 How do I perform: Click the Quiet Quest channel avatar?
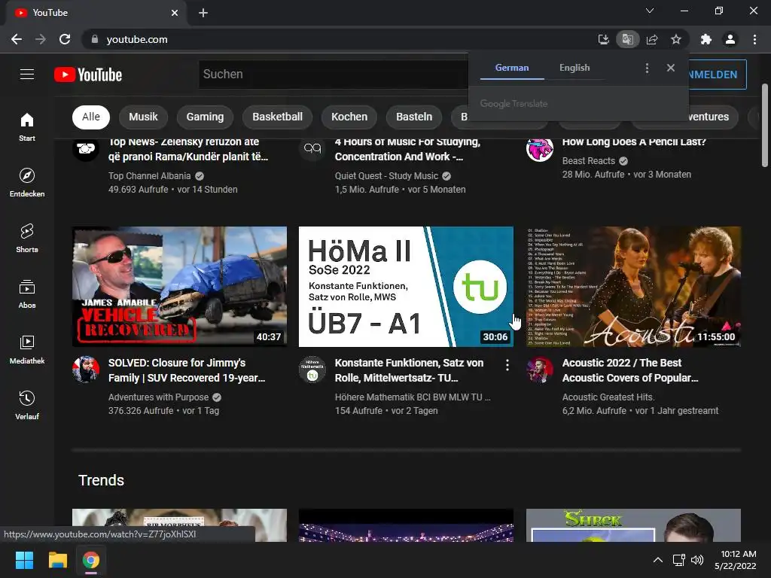coord(312,148)
